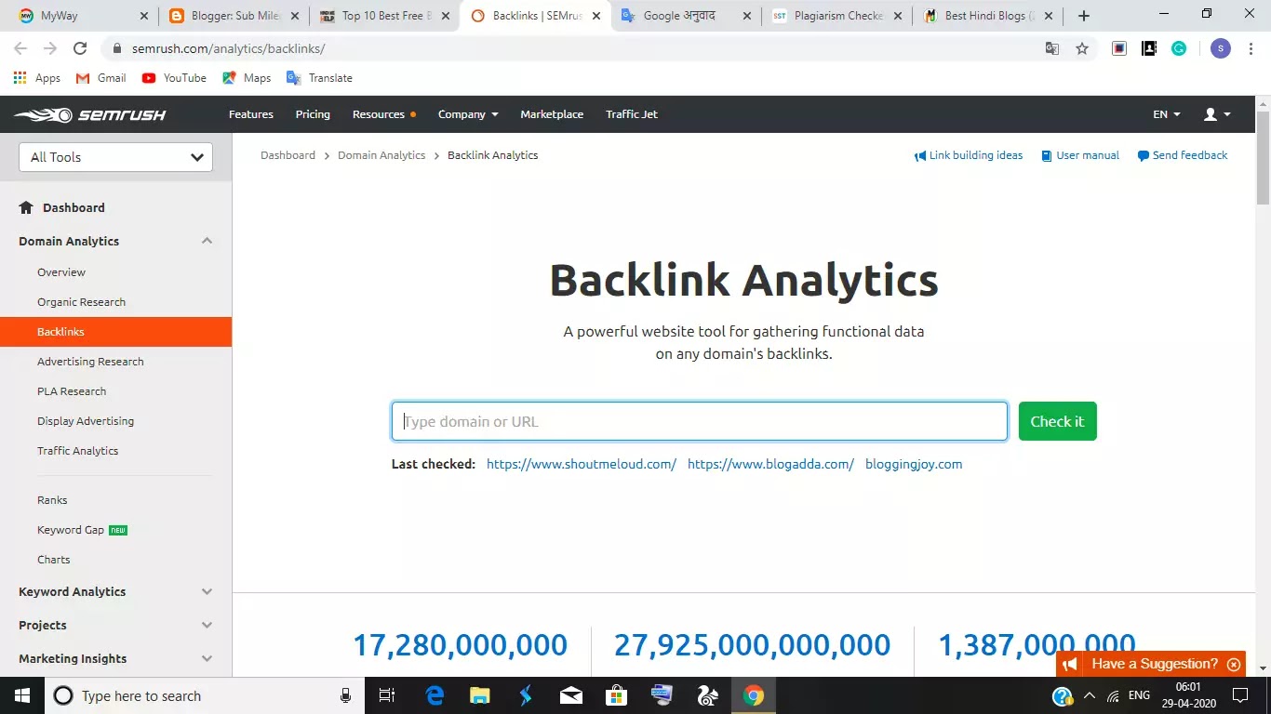This screenshot has width=1271, height=714.
Task: Open Chrome three-dot menu
Action: [x=1251, y=48]
